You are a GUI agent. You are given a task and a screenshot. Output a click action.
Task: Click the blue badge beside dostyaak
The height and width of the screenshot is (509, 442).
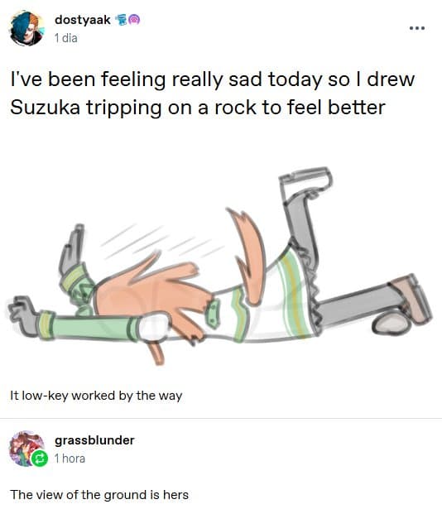point(122,20)
